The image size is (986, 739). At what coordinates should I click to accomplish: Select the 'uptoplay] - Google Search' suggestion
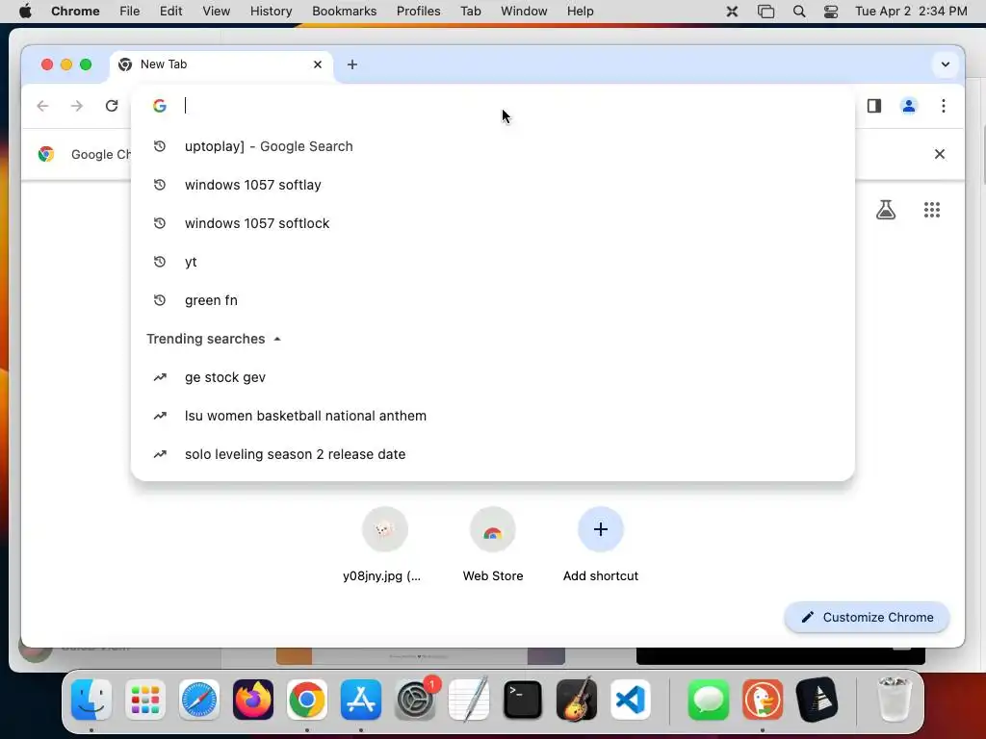[x=492, y=146]
